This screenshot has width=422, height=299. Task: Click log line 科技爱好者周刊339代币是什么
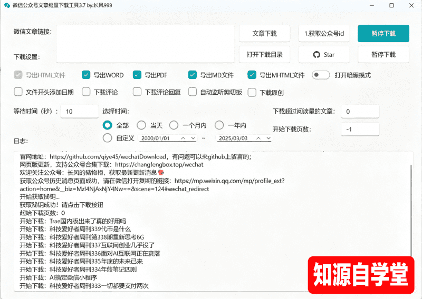75,229
